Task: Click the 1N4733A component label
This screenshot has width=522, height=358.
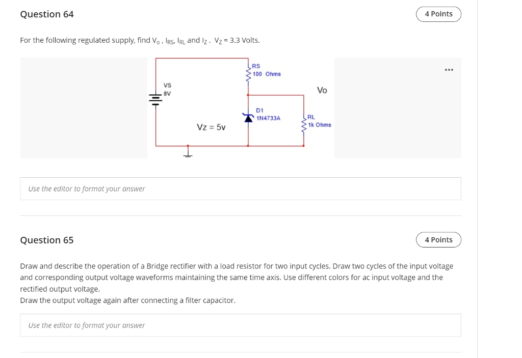Action: click(268, 119)
